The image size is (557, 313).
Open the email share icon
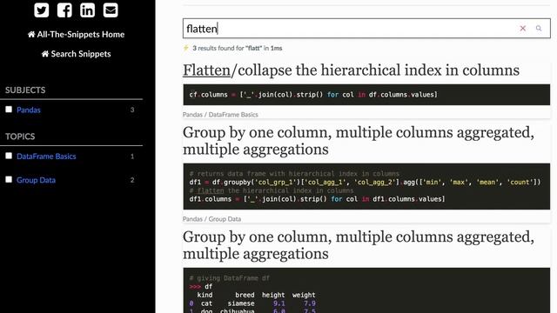(x=111, y=10)
